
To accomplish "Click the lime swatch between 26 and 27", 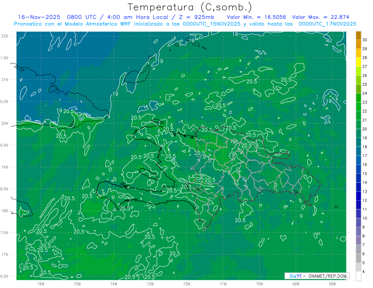I will pyautogui.click(x=358, y=71).
